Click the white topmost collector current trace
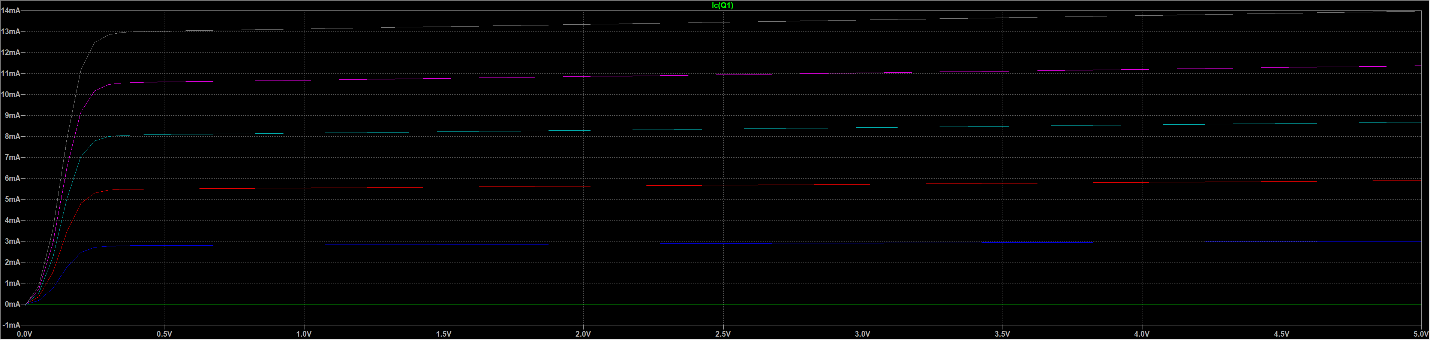 pyautogui.click(x=722, y=23)
